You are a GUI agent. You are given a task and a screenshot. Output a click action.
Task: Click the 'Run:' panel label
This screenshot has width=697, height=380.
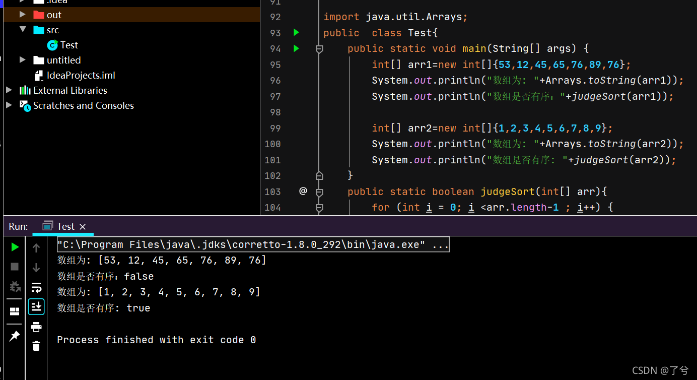[18, 226]
